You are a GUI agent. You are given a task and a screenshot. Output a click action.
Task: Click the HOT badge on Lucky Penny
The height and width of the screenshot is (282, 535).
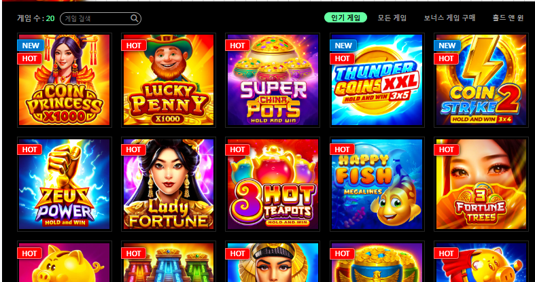point(134,46)
